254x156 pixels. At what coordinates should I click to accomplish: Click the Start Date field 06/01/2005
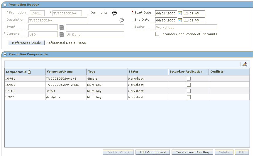pos(166,13)
